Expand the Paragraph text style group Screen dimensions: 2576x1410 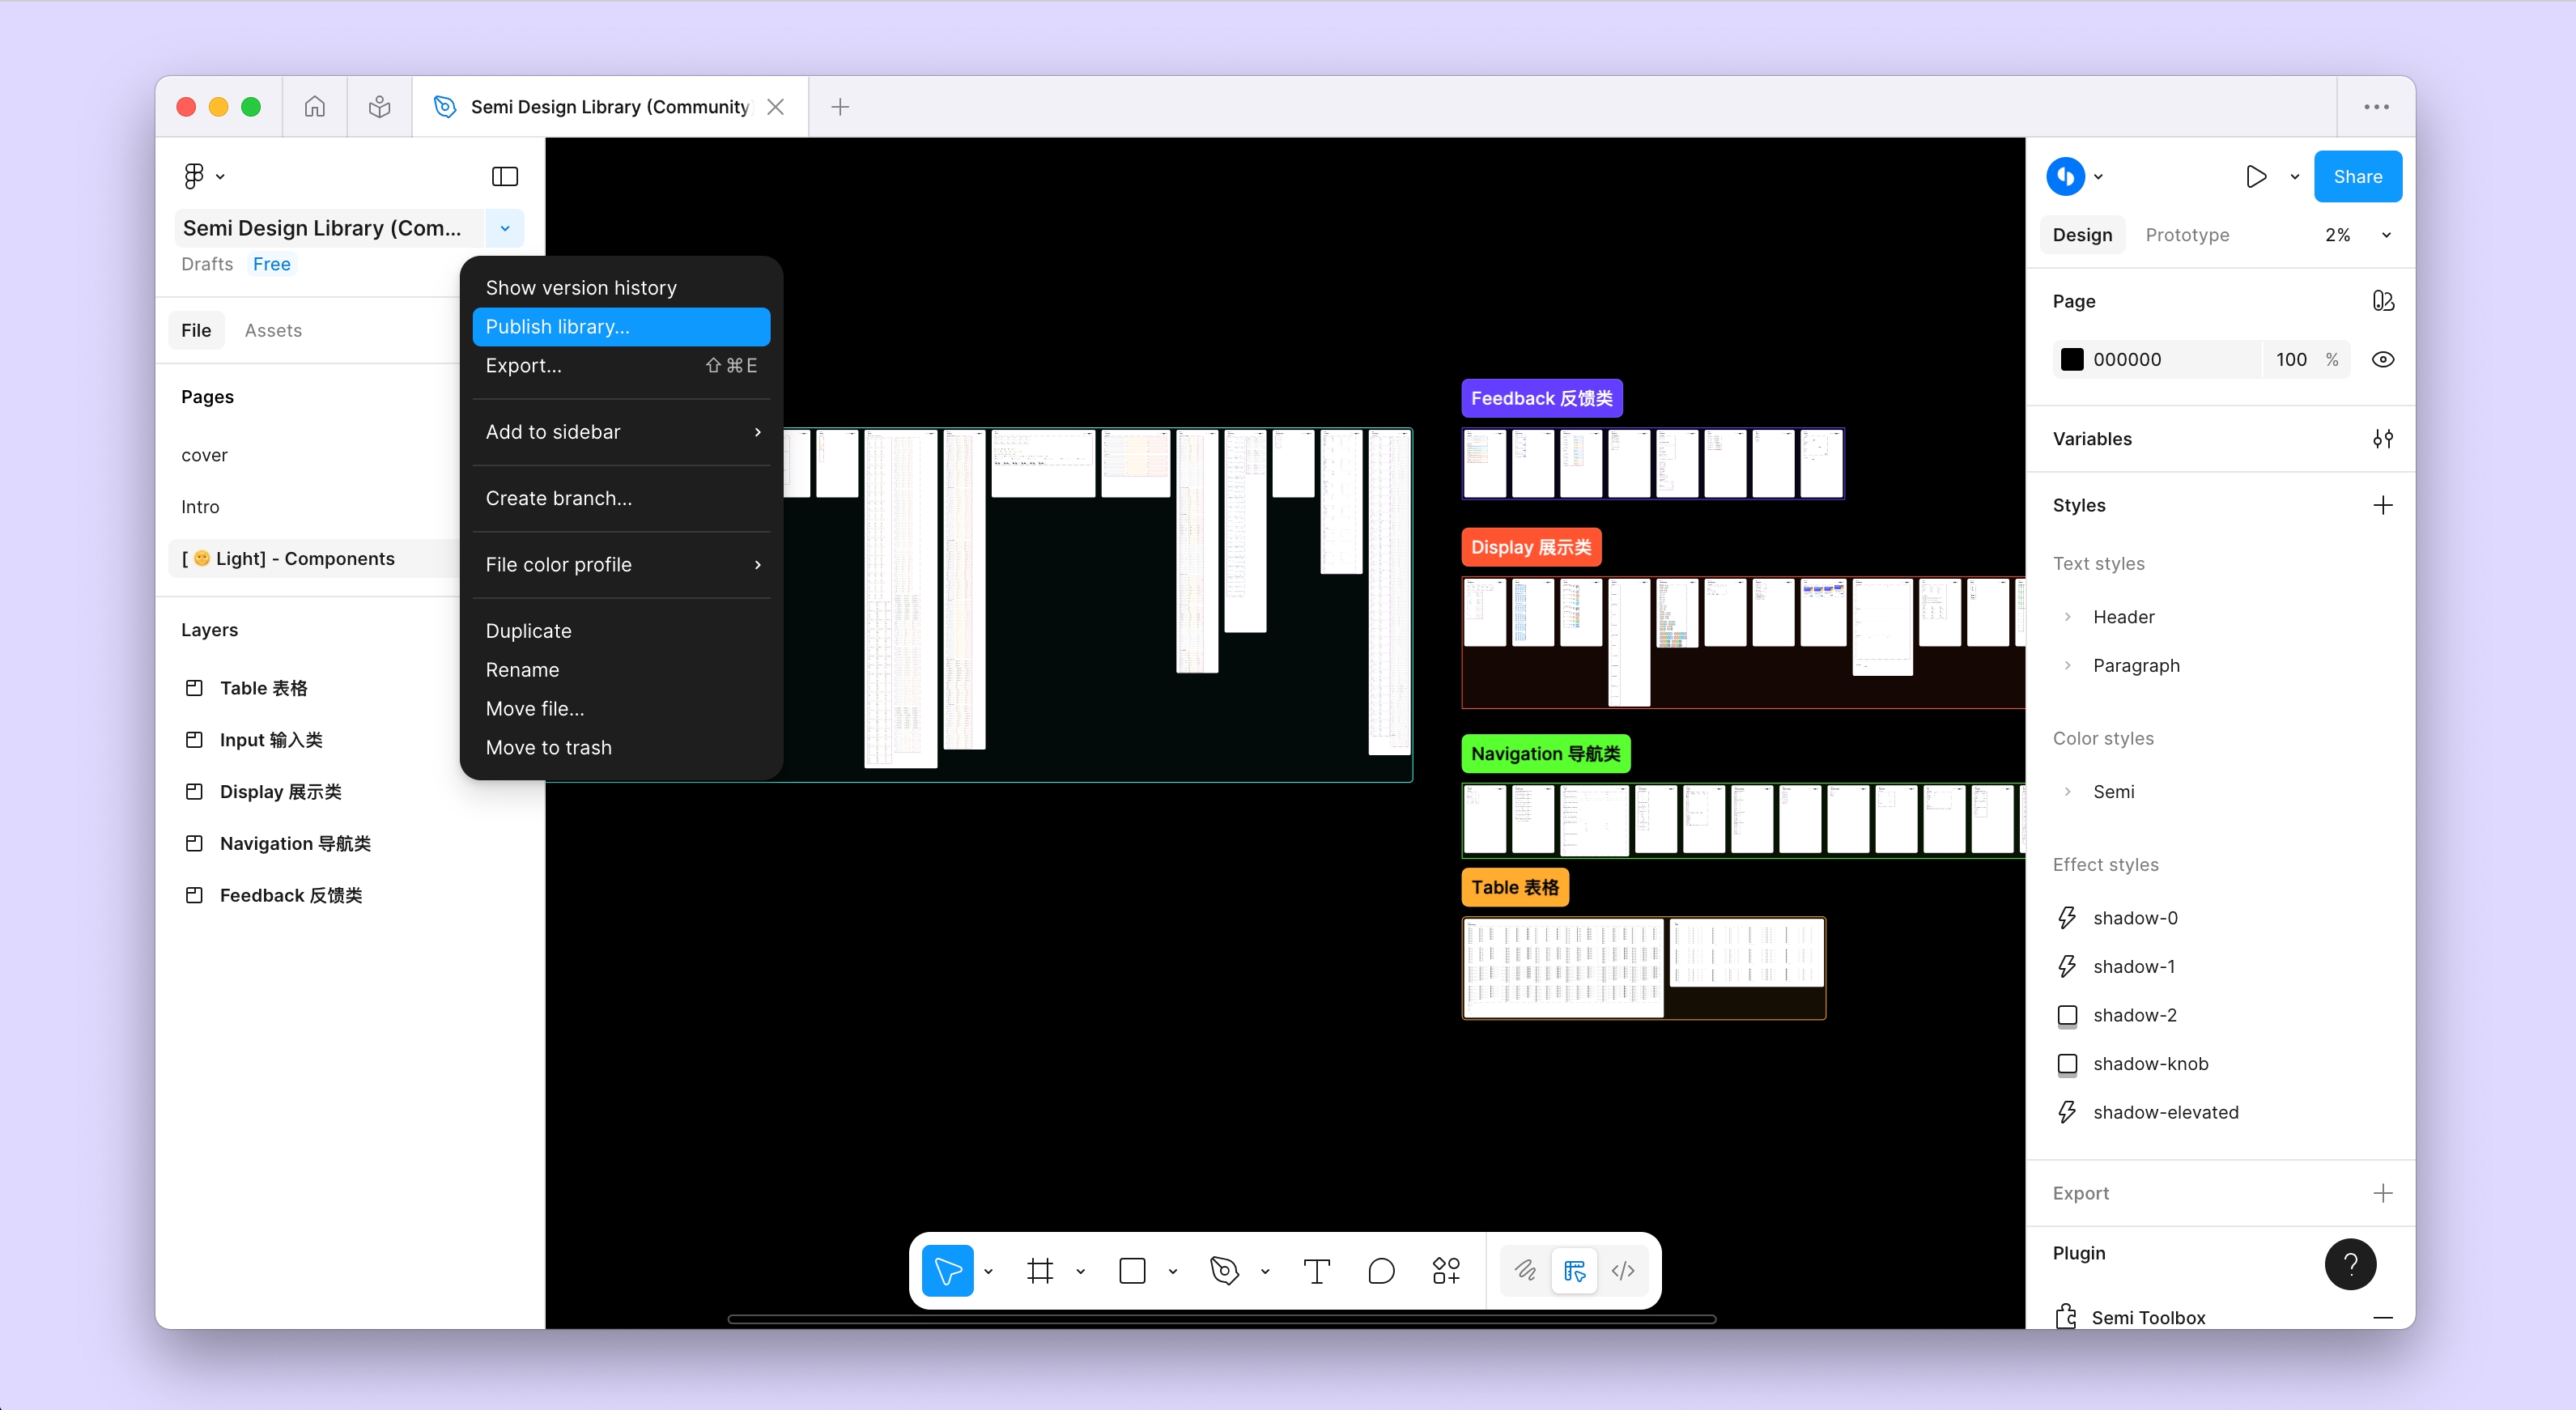pyautogui.click(x=2068, y=665)
